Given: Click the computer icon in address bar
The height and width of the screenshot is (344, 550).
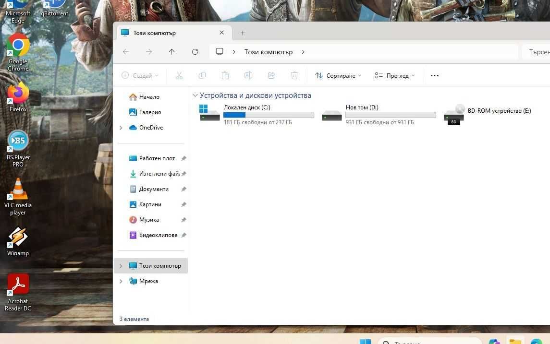Looking at the screenshot, I should coord(220,52).
